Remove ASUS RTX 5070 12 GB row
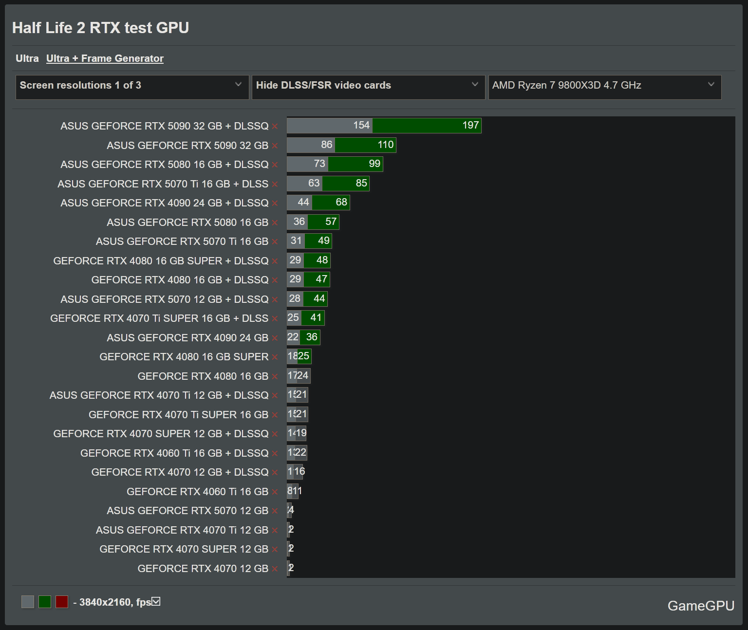Image resolution: width=748 pixels, height=630 pixels. pyautogui.click(x=275, y=511)
